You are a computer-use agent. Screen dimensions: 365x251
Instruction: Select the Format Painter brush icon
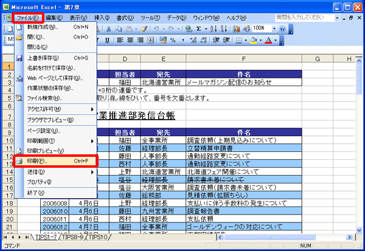[x=144, y=29]
